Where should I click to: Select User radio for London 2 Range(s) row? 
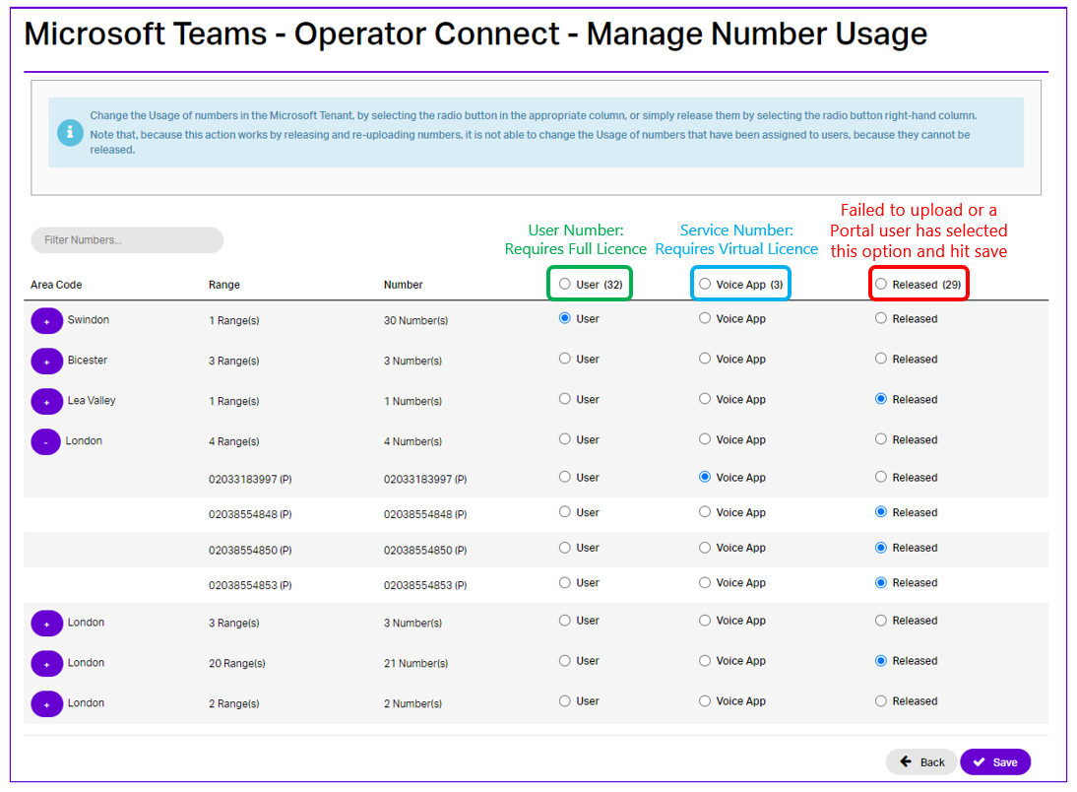[x=565, y=701]
